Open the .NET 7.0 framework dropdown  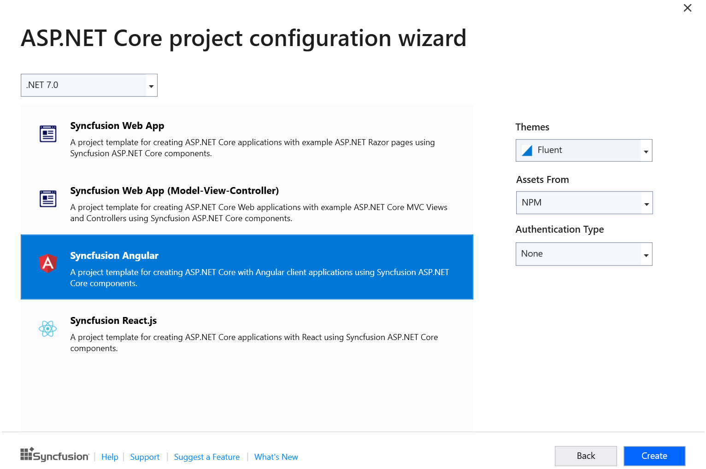(x=89, y=85)
